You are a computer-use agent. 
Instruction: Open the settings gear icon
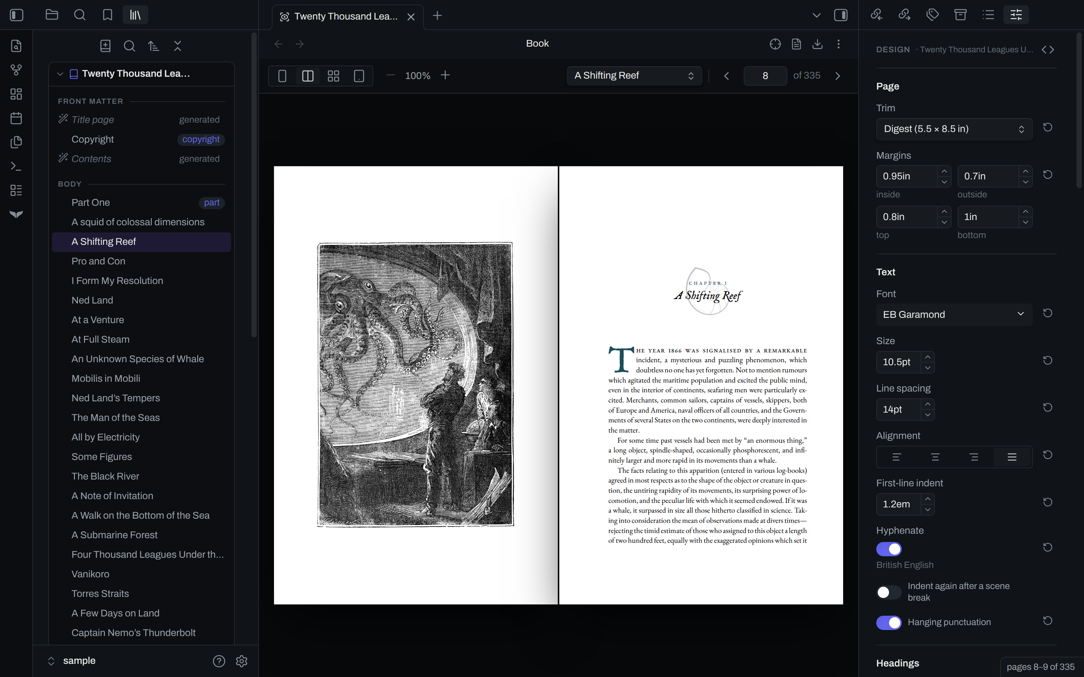click(241, 661)
